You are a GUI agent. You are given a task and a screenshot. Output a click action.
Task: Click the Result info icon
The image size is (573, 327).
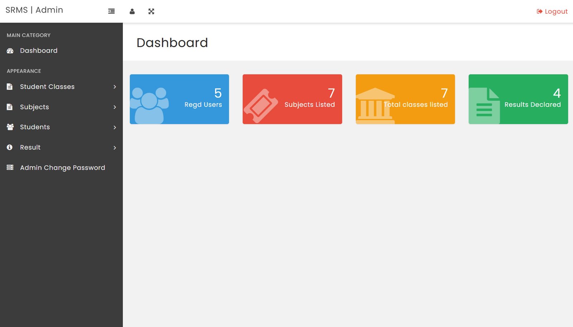tap(10, 147)
